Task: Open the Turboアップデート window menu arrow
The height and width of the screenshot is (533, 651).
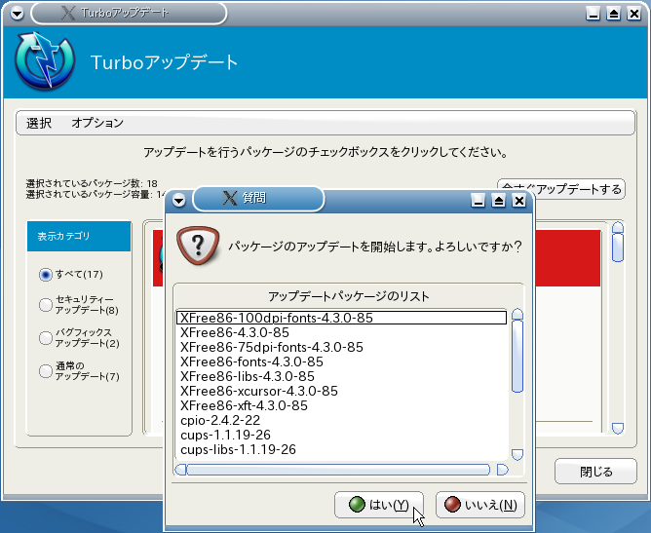Action: 17,14
